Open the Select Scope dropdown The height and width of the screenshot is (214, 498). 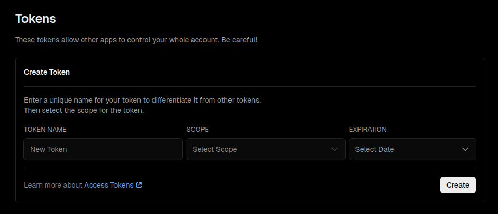[265, 149]
